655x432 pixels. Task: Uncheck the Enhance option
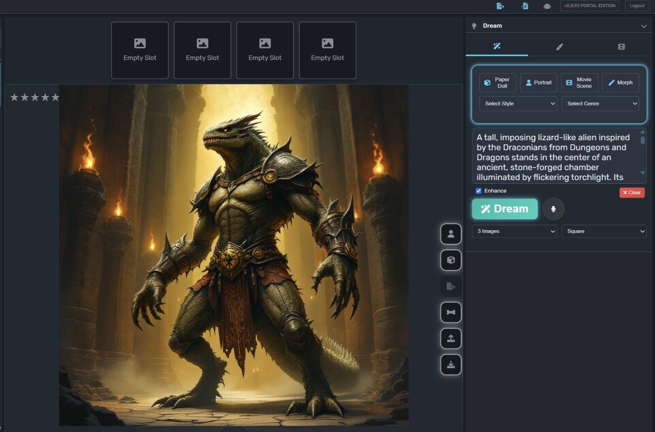pyautogui.click(x=478, y=190)
